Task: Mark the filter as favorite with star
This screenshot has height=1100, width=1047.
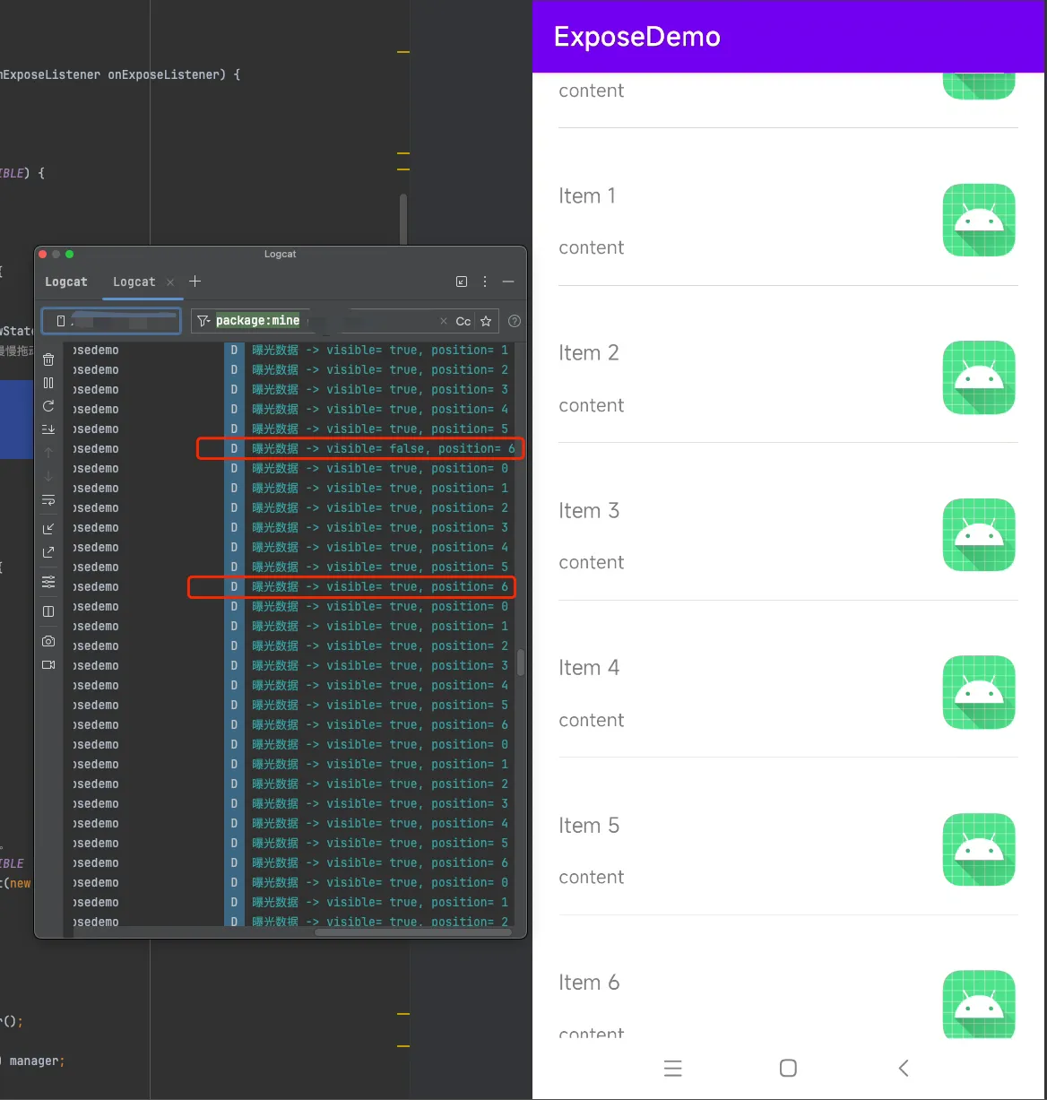Action: coord(486,321)
